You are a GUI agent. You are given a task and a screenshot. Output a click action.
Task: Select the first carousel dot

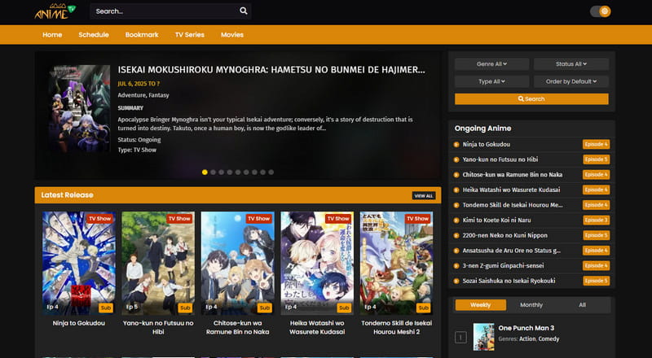[x=205, y=172]
